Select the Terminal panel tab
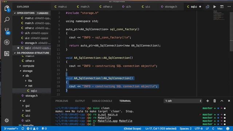 (x=125, y=101)
